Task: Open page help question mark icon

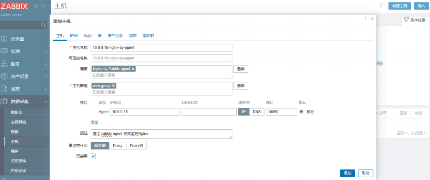Action: tap(381, 6)
